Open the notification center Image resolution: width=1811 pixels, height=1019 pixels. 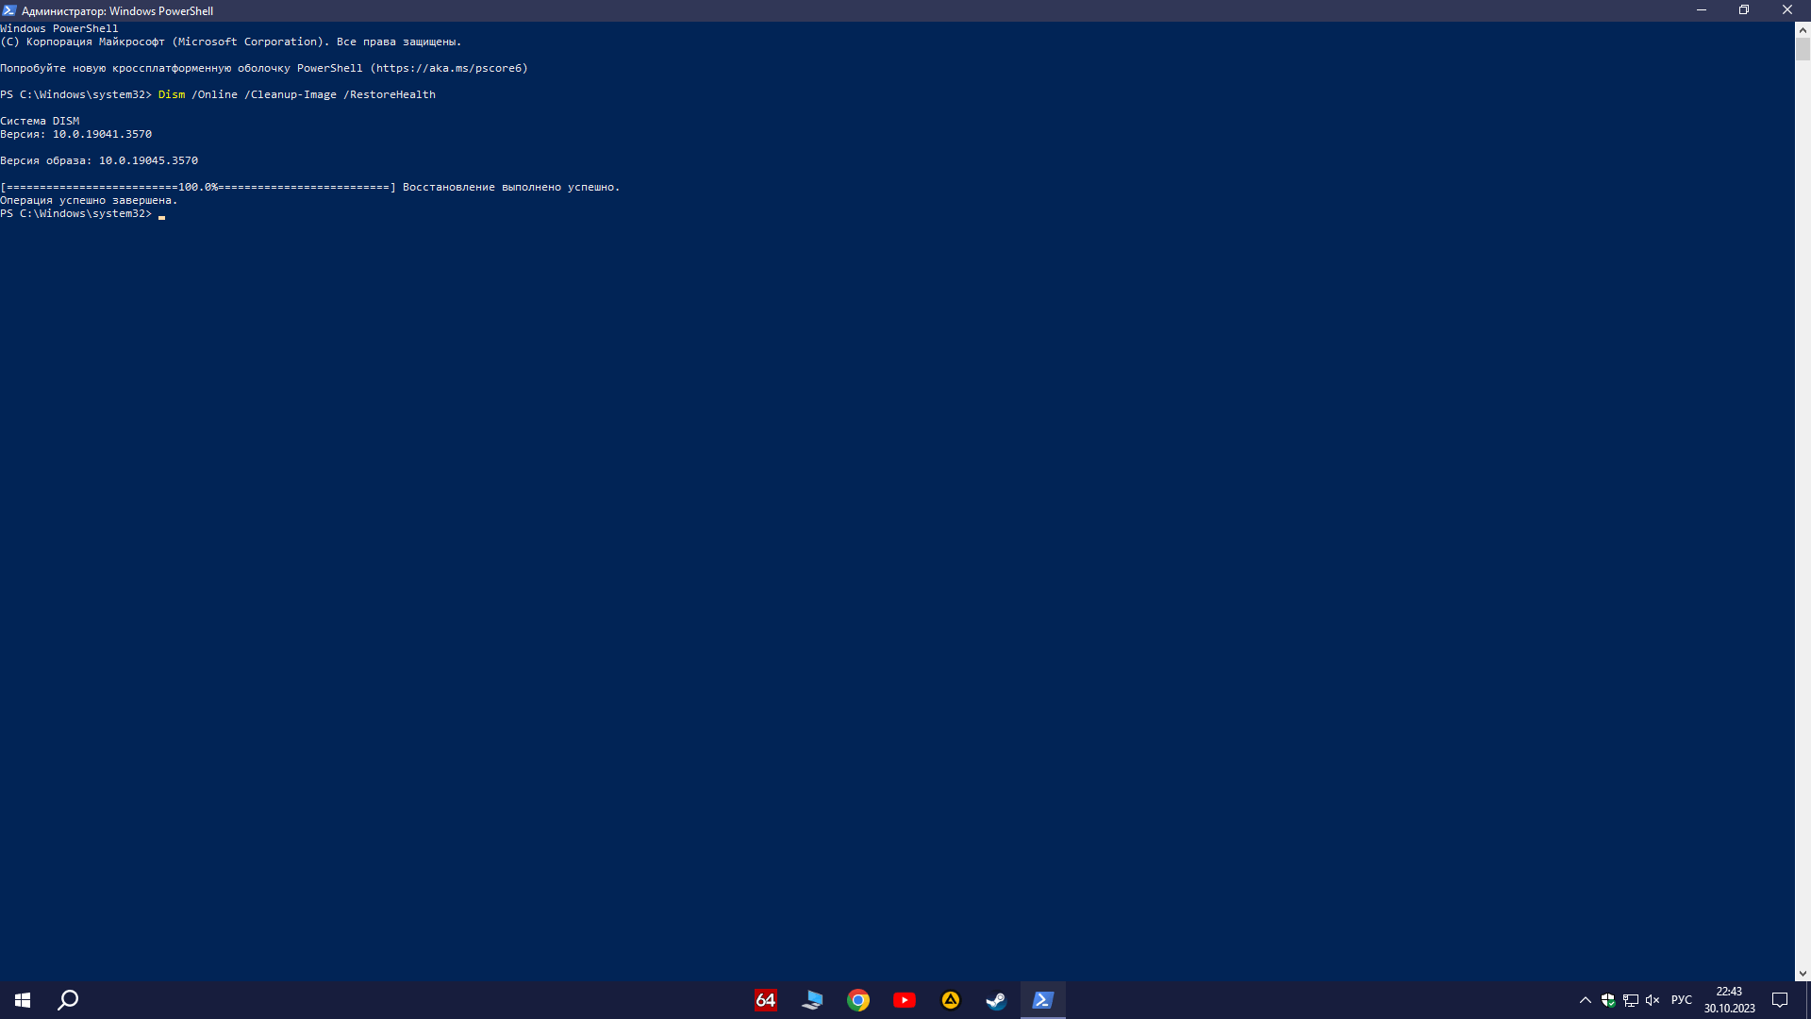(1780, 1000)
